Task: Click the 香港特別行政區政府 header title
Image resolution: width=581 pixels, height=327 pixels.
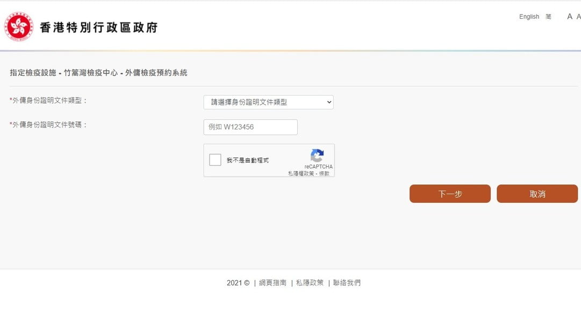Action: click(99, 27)
